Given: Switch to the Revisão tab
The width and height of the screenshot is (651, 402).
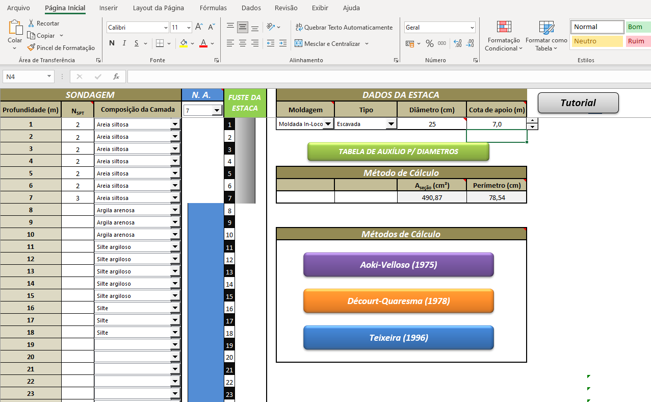Looking at the screenshot, I should click(x=286, y=8).
